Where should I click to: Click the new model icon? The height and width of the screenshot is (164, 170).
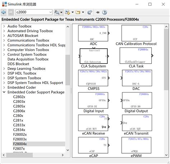[x=67, y=12]
